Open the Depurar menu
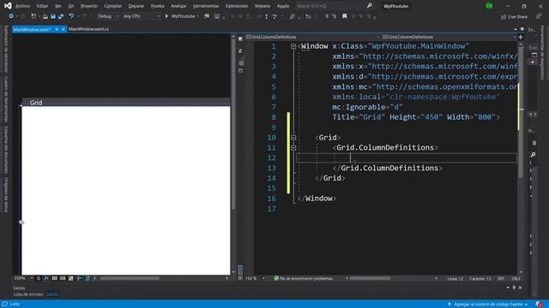 136,6
